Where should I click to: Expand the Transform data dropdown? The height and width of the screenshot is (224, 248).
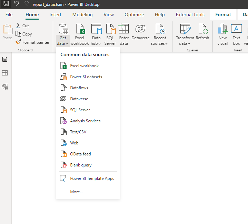[x=185, y=41]
